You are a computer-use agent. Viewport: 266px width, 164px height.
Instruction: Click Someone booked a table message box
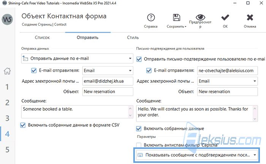77,112
